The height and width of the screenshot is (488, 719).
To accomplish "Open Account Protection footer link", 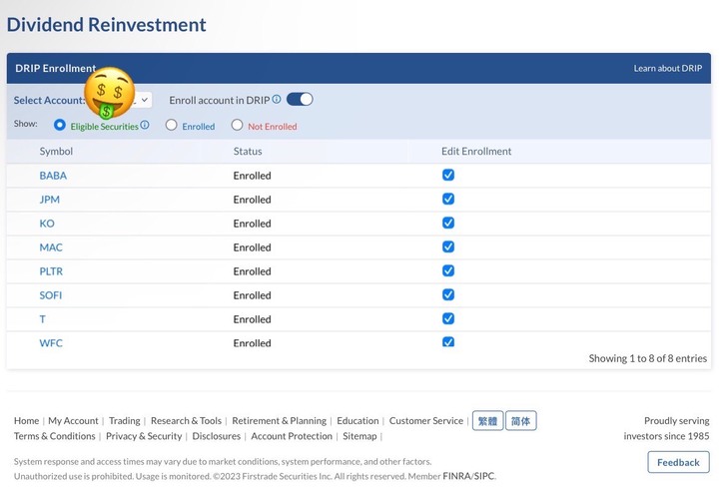I will coord(292,436).
